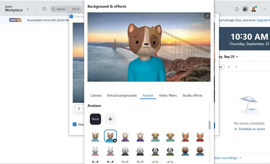This screenshot has width=270, height=164.
Task: Click the history clock icon near search
Action: (x=44, y=9)
